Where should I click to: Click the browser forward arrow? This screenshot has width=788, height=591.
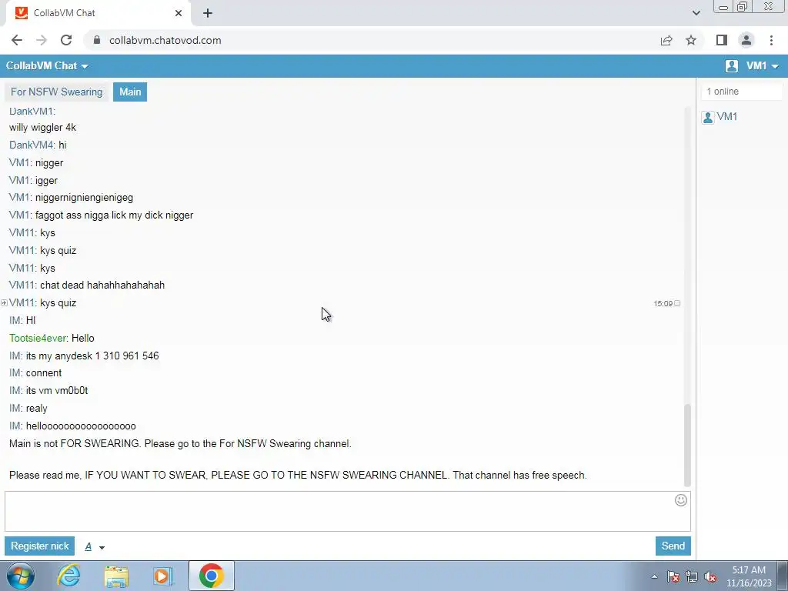pos(42,40)
